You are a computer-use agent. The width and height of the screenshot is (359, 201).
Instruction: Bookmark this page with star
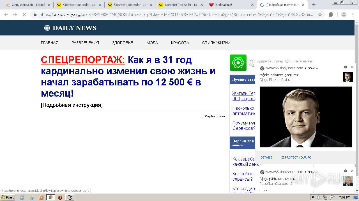[320, 15]
